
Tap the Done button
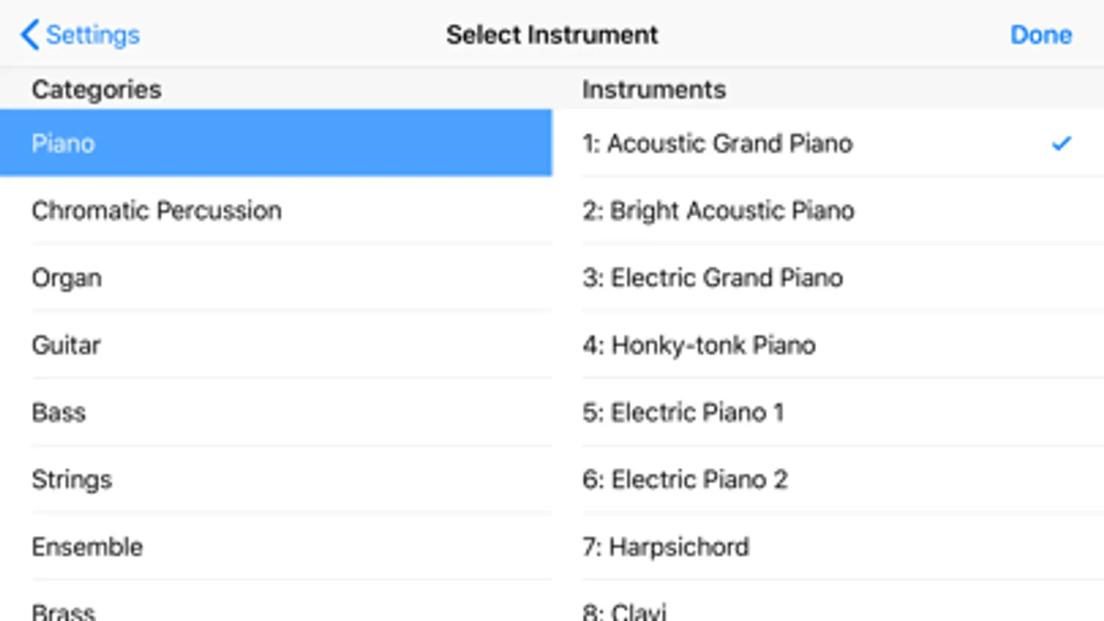[1040, 34]
